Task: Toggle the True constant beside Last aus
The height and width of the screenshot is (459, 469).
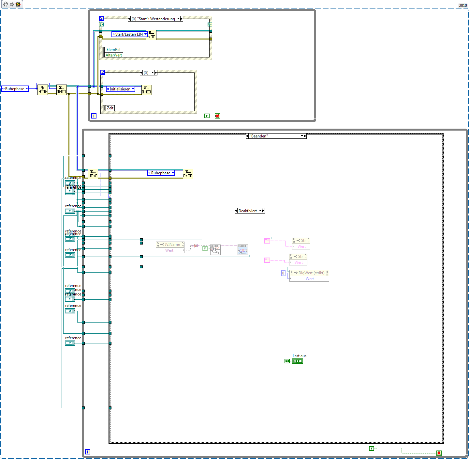Action: click(x=287, y=361)
